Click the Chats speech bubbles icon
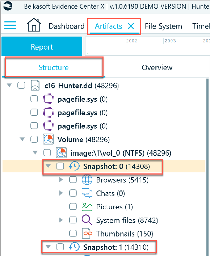The width and height of the screenshot is (210, 256). [87, 193]
